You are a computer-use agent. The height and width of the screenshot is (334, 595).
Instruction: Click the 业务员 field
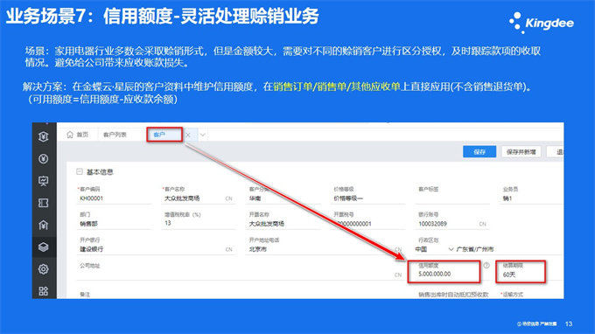coord(532,198)
